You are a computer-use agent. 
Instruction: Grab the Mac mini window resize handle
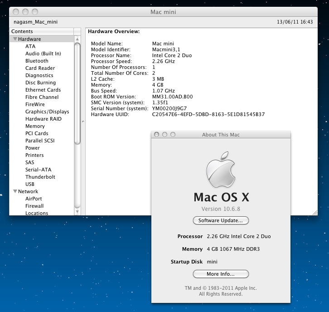(314, 212)
